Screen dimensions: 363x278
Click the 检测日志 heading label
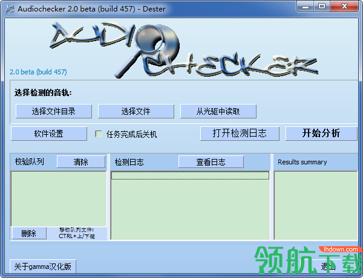(x=129, y=162)
